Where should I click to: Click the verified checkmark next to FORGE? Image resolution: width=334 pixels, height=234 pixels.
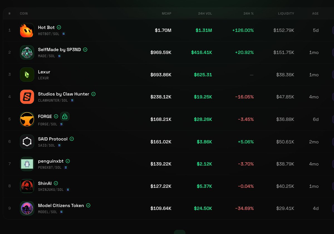coord(56,116)
